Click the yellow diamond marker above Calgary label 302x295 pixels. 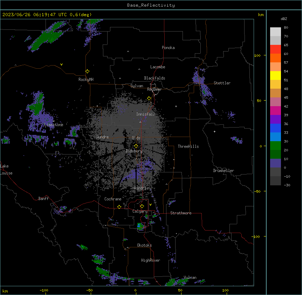[x=142, y=206]
